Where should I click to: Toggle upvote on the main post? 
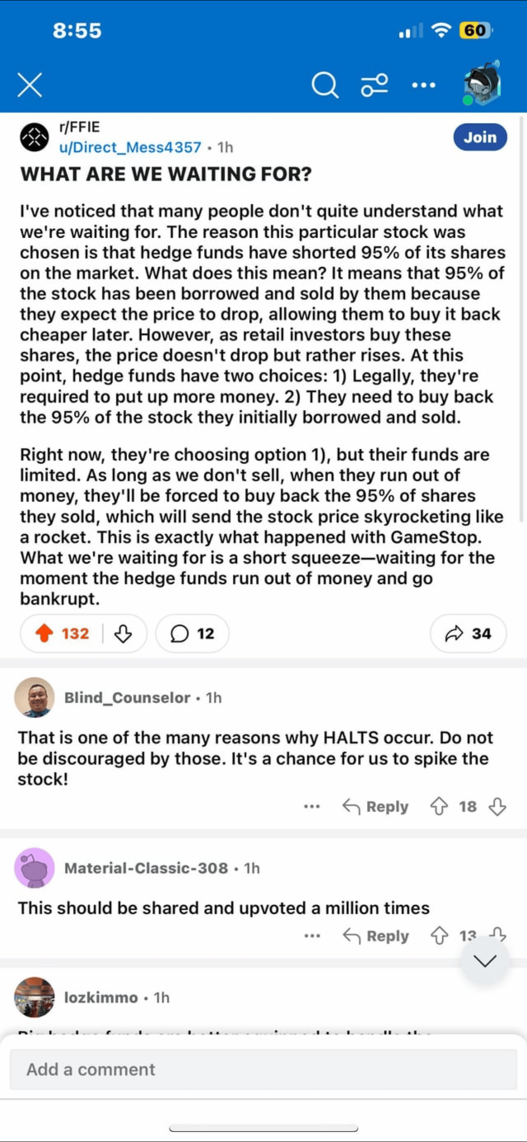click(45, 633)
